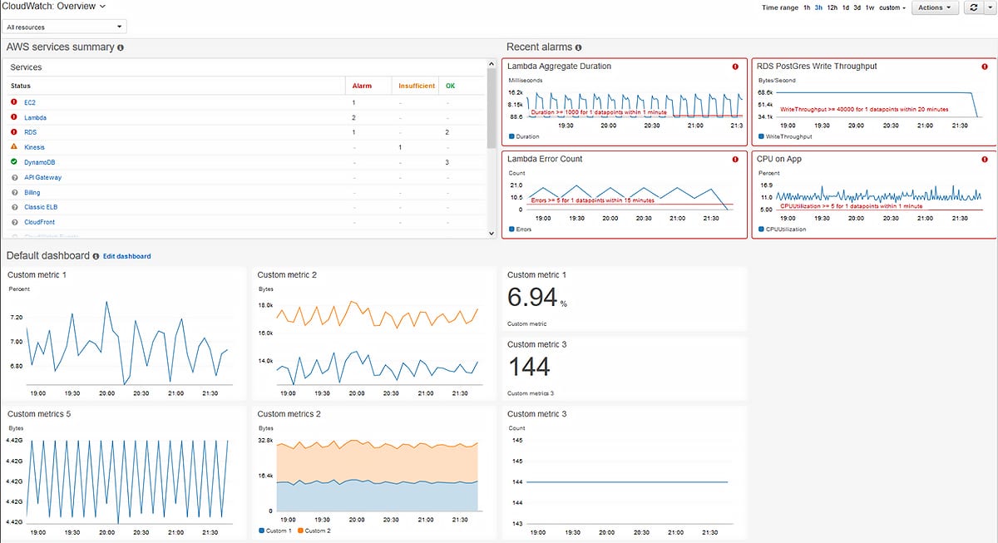Open the refresh options dropdown arrow
This screenshot has height=543, width=998.
[990, 7]
